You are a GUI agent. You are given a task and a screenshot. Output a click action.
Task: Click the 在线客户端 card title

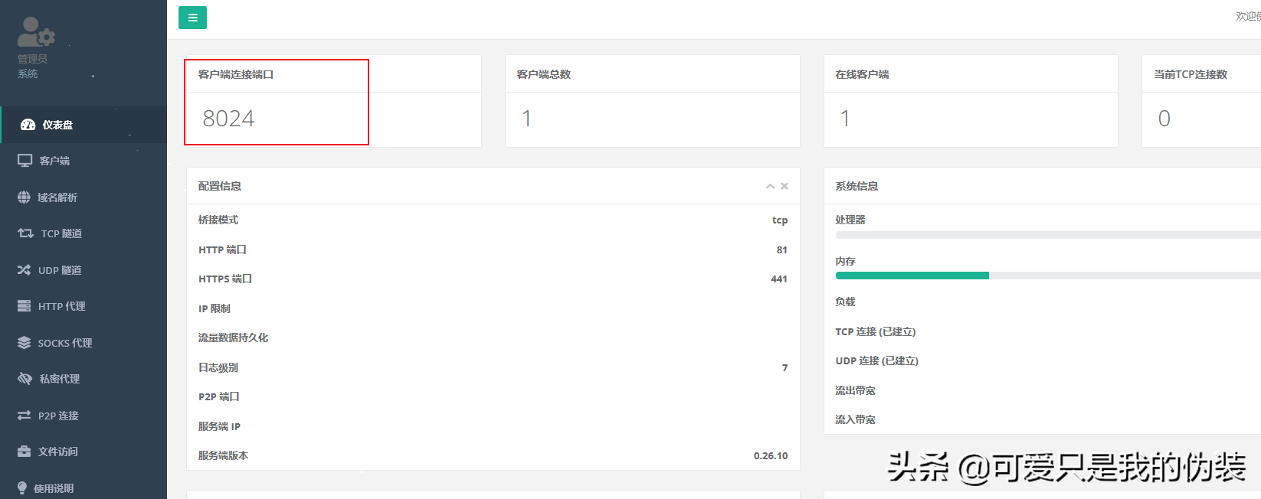coord(863,74)
